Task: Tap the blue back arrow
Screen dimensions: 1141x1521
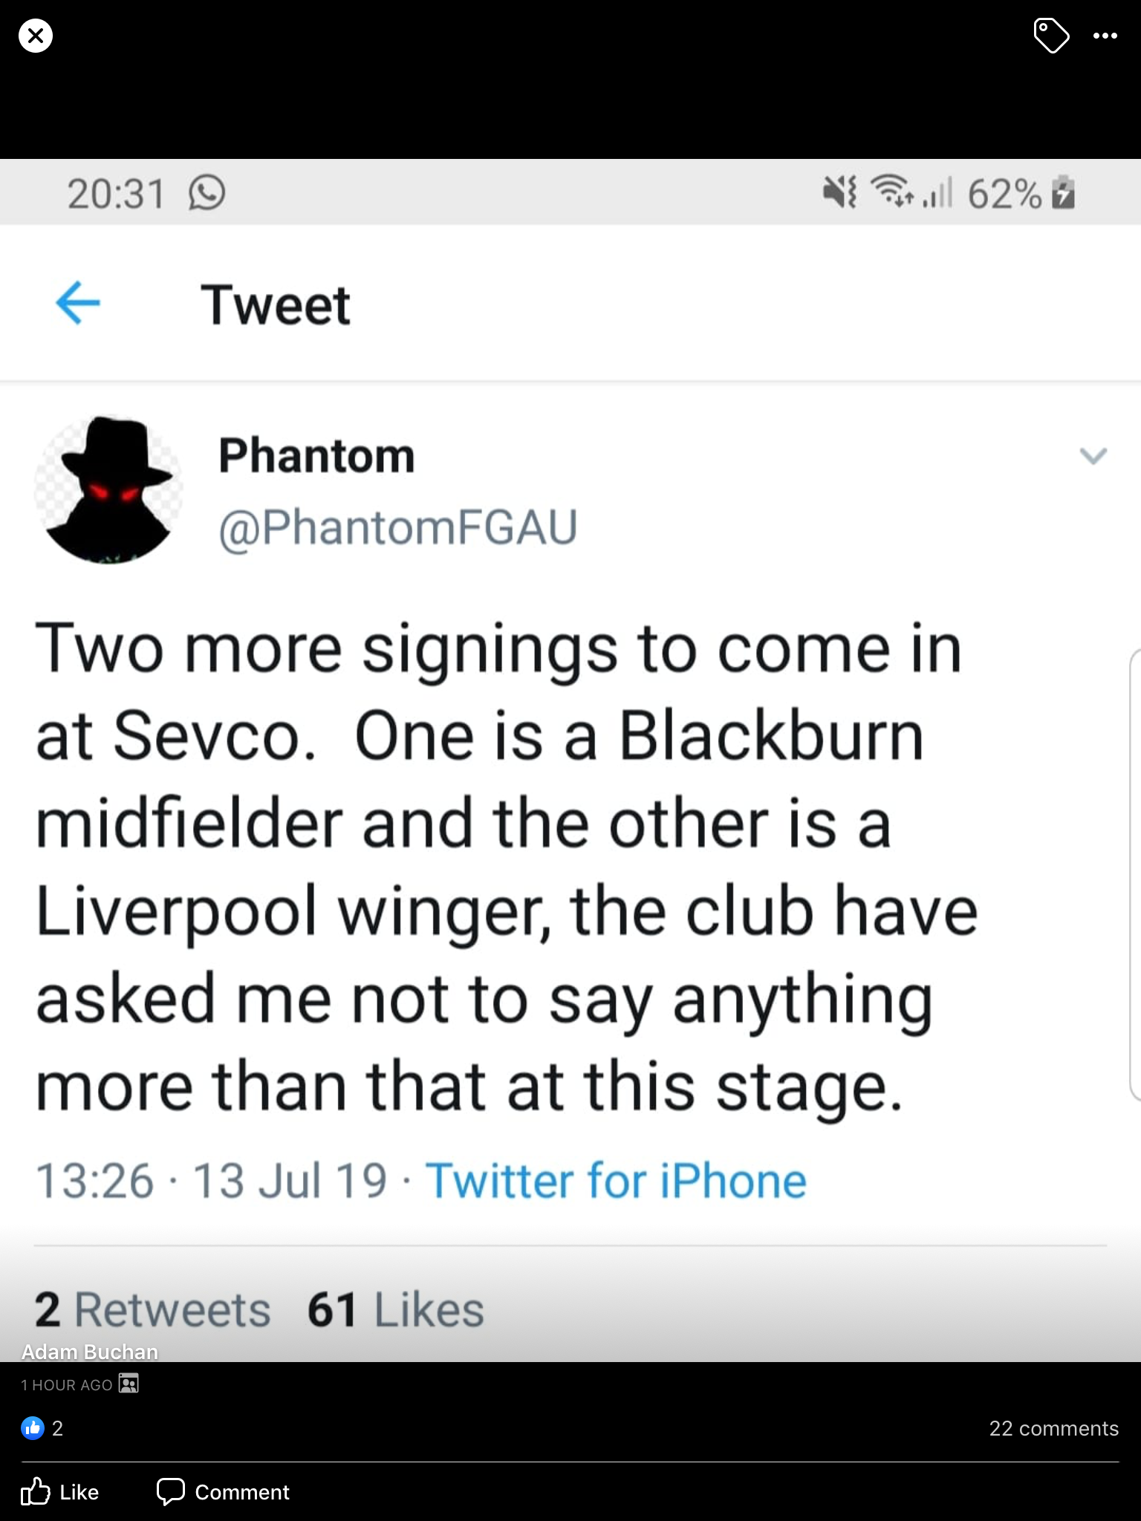Action: (78, 303)
